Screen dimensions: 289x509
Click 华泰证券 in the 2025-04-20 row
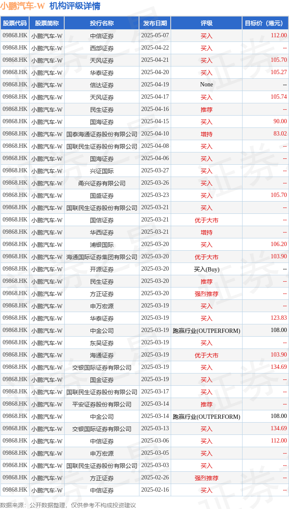coord(102,73)
